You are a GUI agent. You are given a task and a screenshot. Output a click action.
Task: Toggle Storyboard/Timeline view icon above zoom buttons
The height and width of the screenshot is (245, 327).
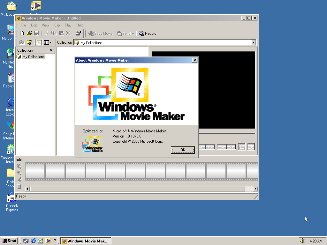point(19,160)
